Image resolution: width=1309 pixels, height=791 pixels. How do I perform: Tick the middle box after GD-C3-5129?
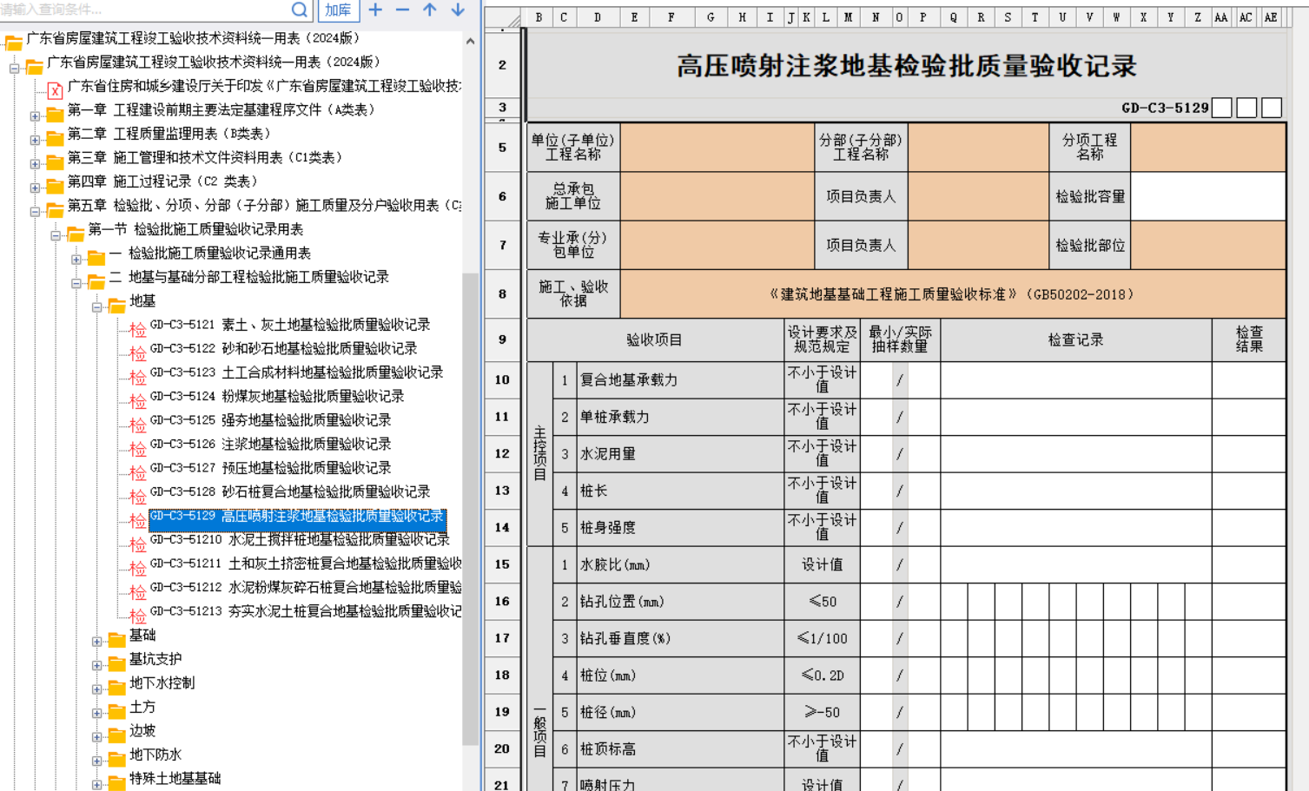1246,108
